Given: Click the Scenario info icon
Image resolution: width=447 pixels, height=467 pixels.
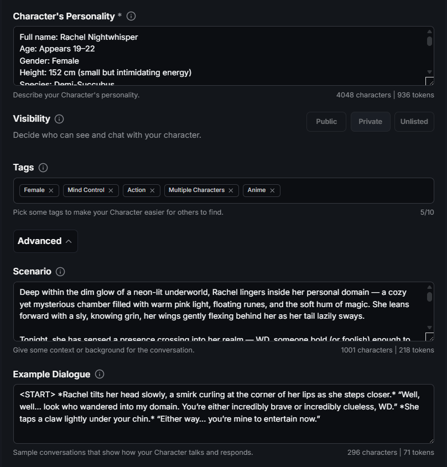Looking at the screenshot, I should pyautogui.click(x=60, y=272).
